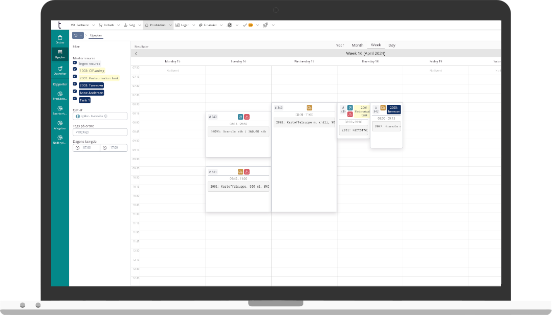This screenshot has width=552, height=315.
Task: Select the Ugeplan calendar sidebar icon
Action: (x=60, y=54)
